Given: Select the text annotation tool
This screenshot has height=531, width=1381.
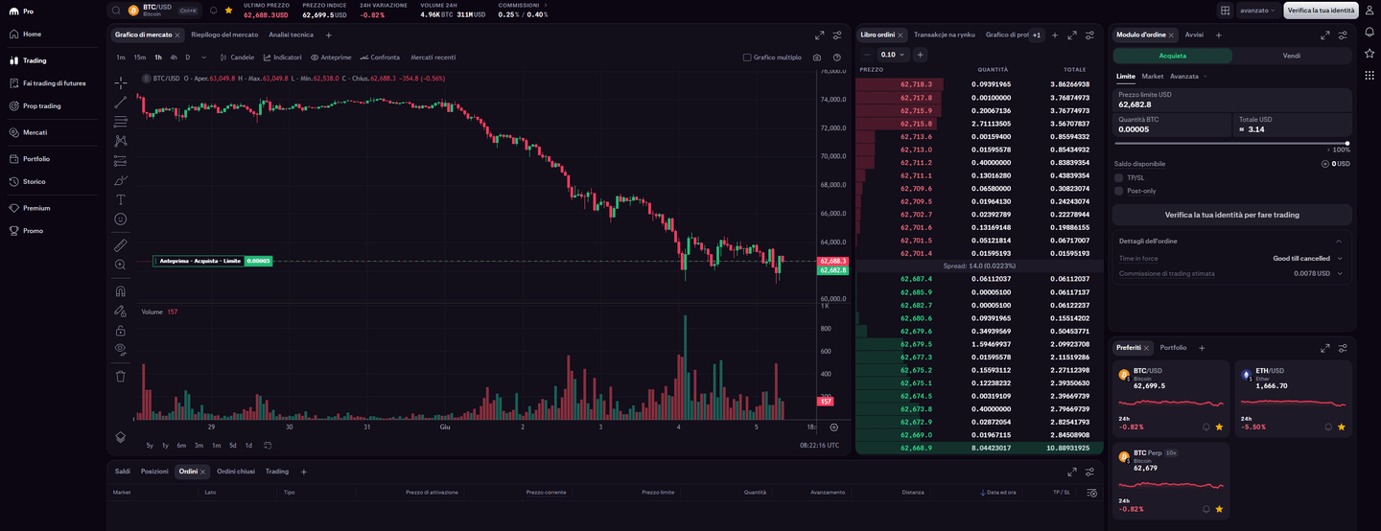Looking at the screenshot, I should click(x=120, y=199).
